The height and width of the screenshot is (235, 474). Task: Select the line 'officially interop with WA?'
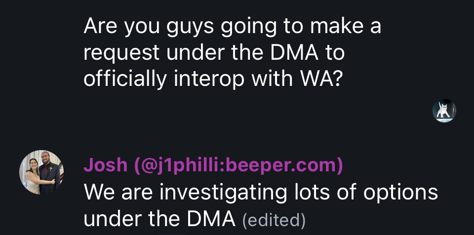point(213,78)
